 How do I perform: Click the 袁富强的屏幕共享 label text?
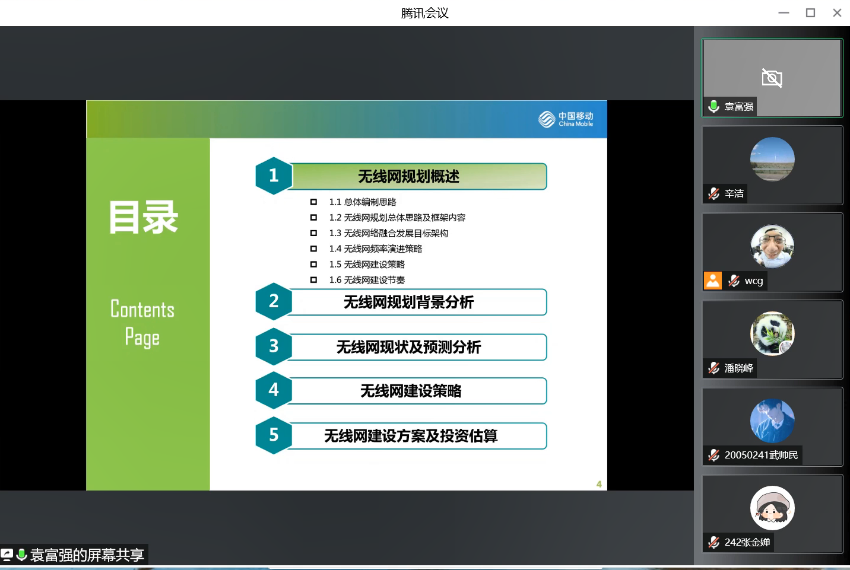point(87,555)
